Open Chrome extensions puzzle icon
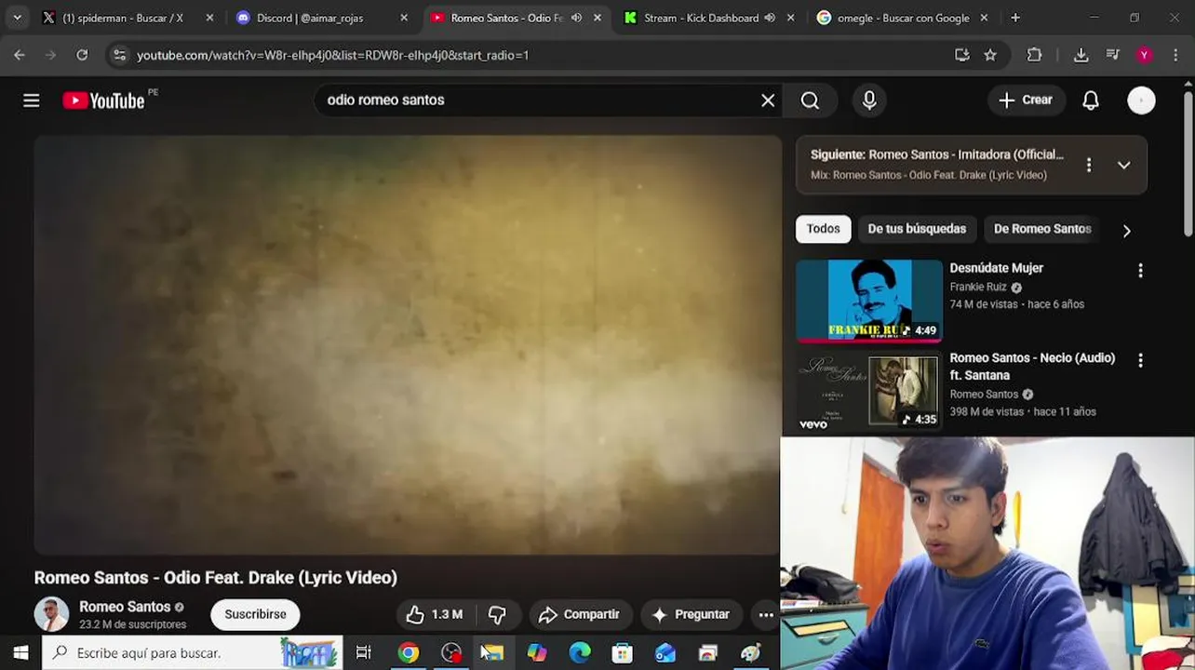Viewport: 1195px width, 670px height. (x=1034, y=55)
